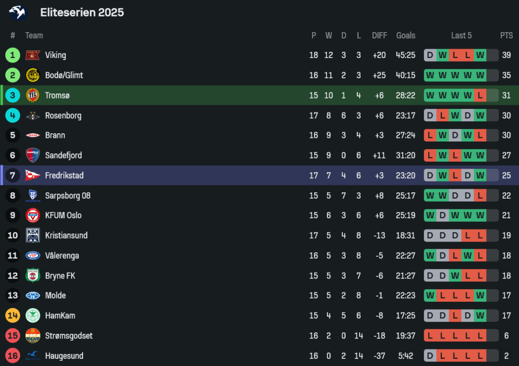
Task: Click the Viking club crest
Action: pos(33,55)
